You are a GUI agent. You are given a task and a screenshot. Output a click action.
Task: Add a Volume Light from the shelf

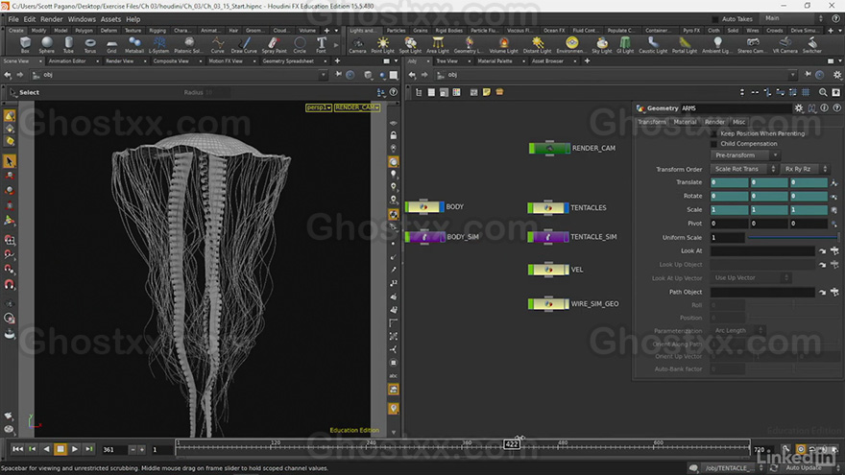[x=503, y=45]
